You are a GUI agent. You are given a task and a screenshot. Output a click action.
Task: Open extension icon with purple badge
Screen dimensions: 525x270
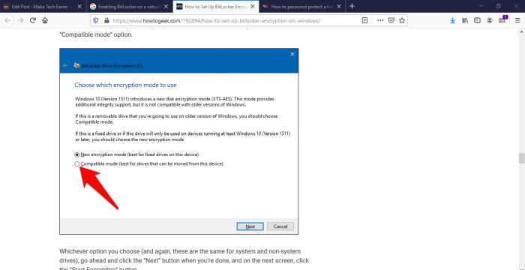(x=502, y=19)
